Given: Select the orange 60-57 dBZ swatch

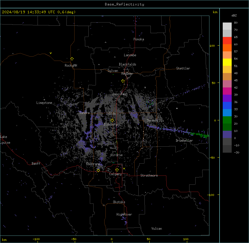Looking at the screenshot, I should 227,48.
